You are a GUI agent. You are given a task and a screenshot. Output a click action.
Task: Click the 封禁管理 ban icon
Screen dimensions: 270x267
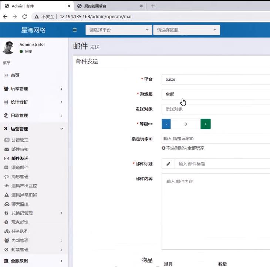6,250
